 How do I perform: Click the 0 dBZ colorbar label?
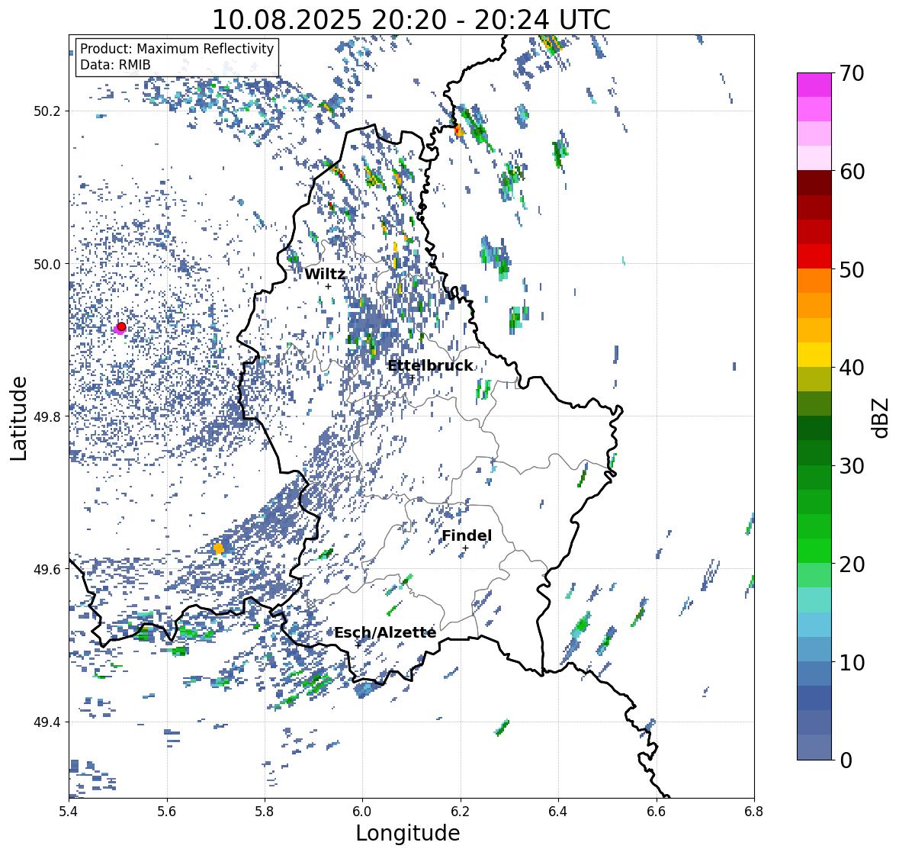coord(846,760)
